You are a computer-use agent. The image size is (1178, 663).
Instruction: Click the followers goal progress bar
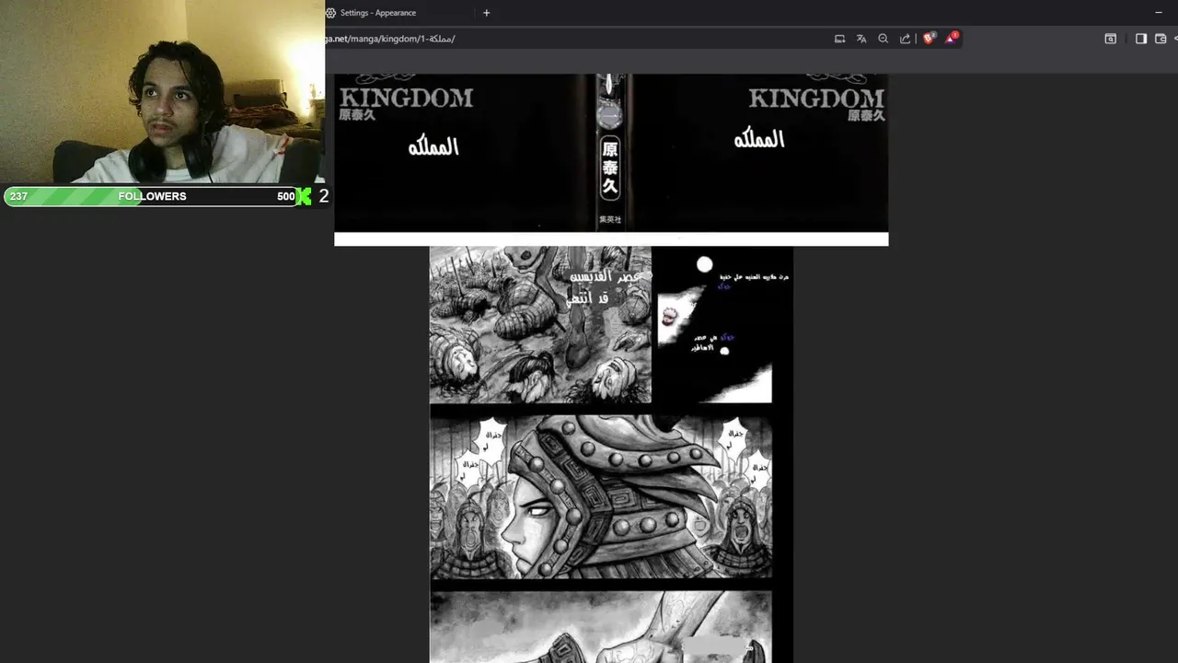[x=152, y=196]
